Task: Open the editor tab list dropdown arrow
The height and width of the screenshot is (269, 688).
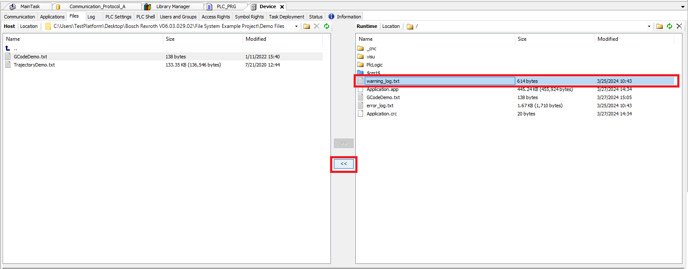Action: (683, 7)
